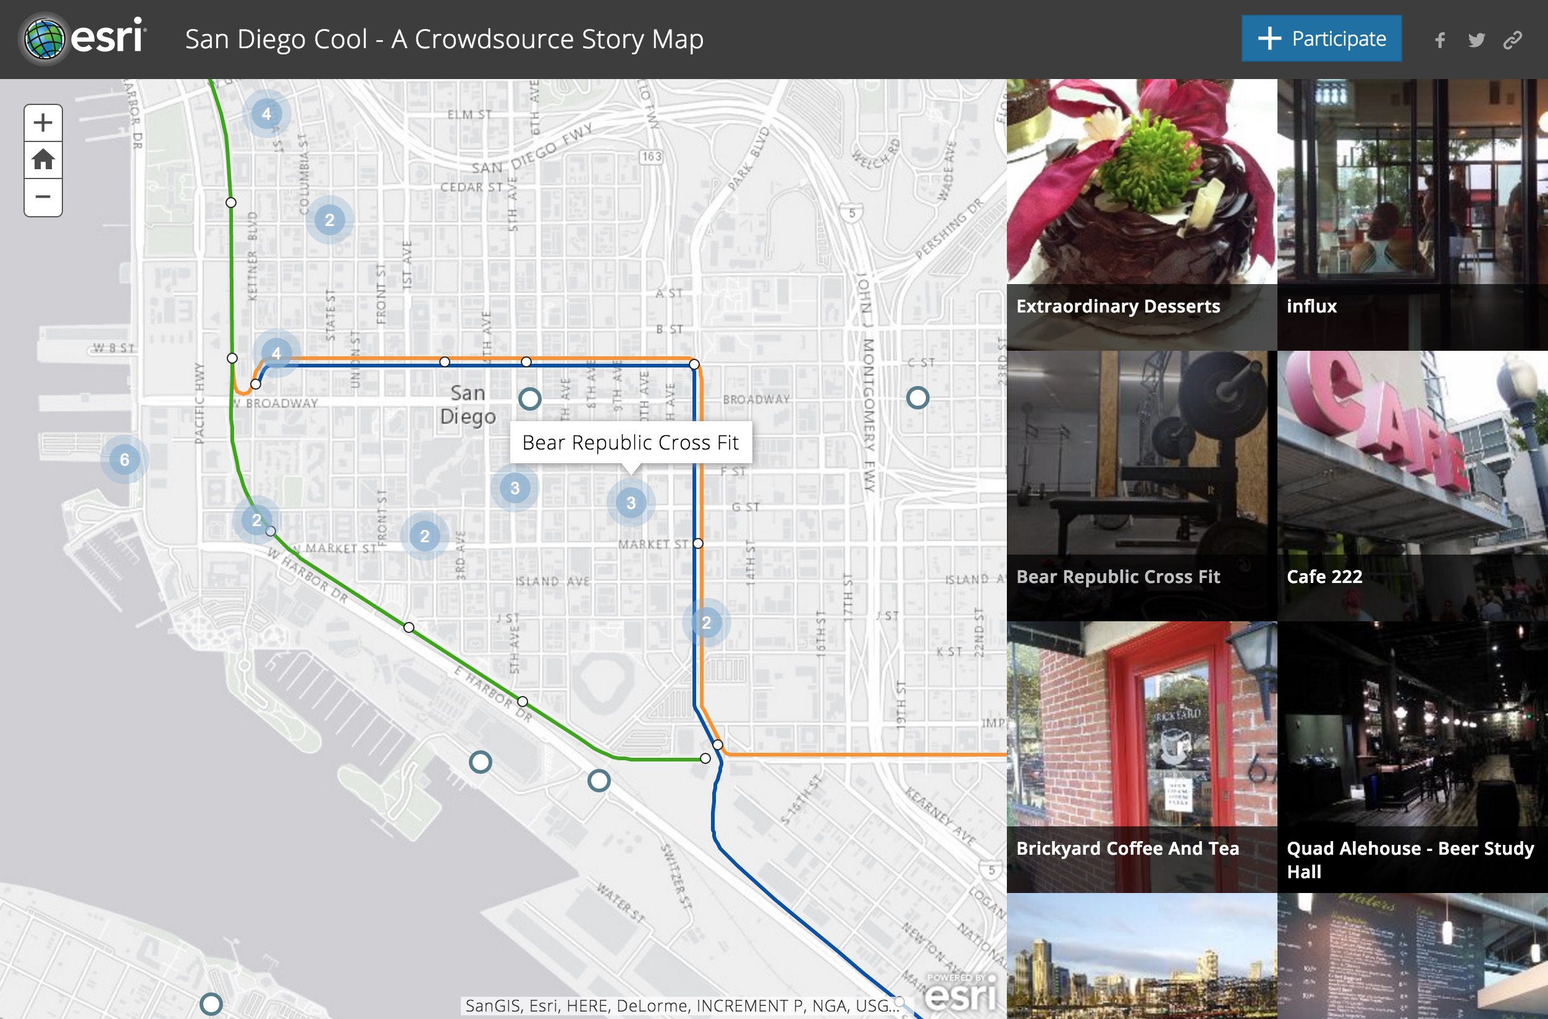Viewport: 1548px width, 1019px height.
Task: Open Extraordinary Desserts thumbnail
Action: point(1142,214)
